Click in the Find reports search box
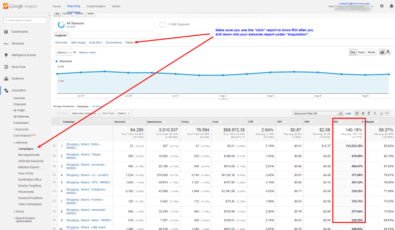This screenshot has height=230, width=395. (x=25, y=20)
